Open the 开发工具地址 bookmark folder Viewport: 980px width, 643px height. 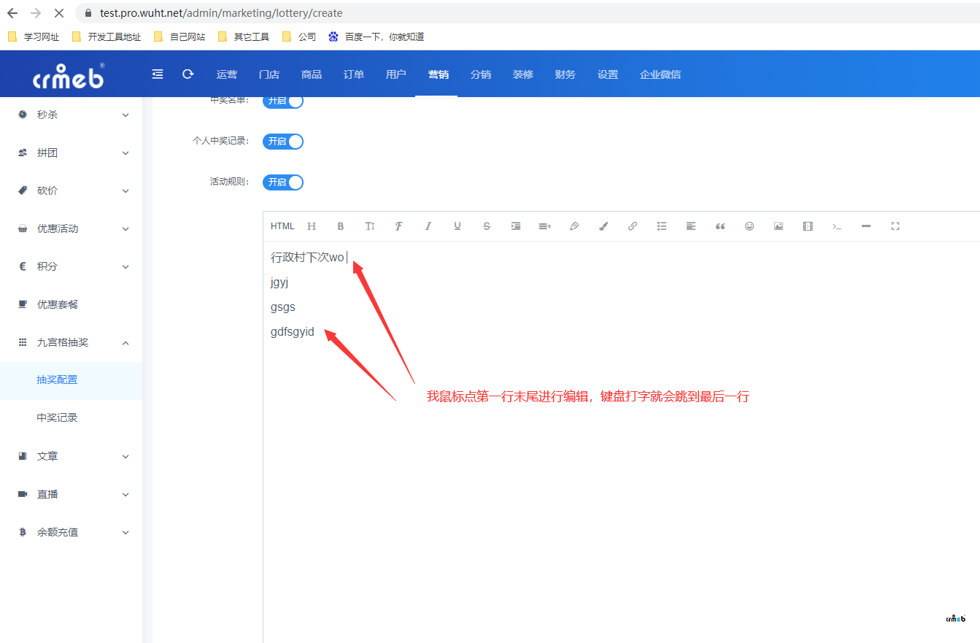[x=106, y=36]
